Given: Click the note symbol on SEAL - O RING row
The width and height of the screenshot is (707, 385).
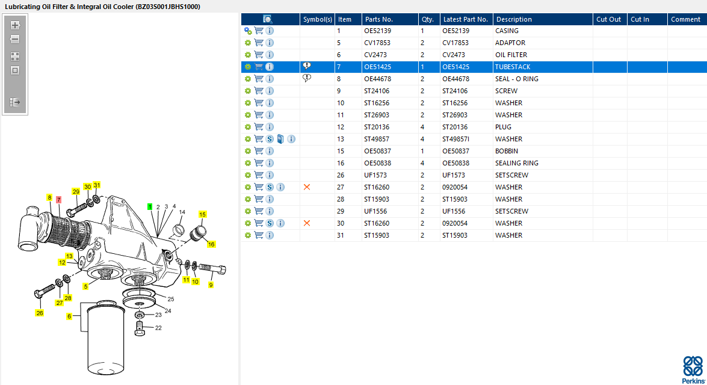Looking at the screenshot, I should point(307,78).
